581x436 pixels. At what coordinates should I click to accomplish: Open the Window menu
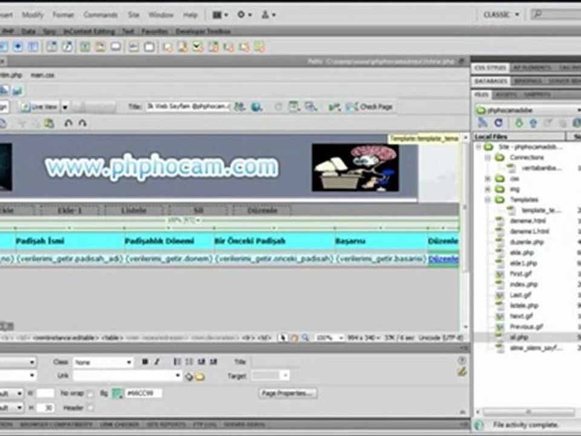click(x=161, y=15)
